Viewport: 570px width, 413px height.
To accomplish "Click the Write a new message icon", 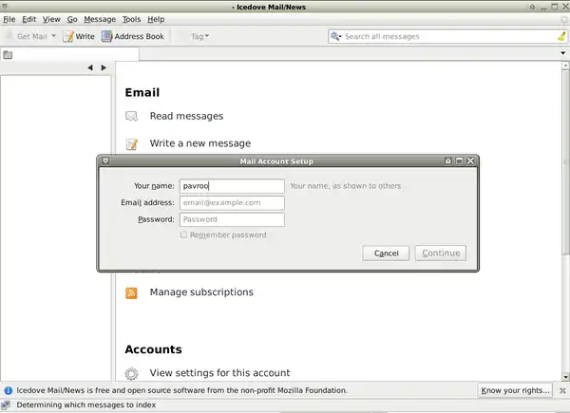I will [x=132, y=144].
